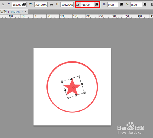Click the top-left transform handle
This screenshot has width=153, height=138.
62,82
